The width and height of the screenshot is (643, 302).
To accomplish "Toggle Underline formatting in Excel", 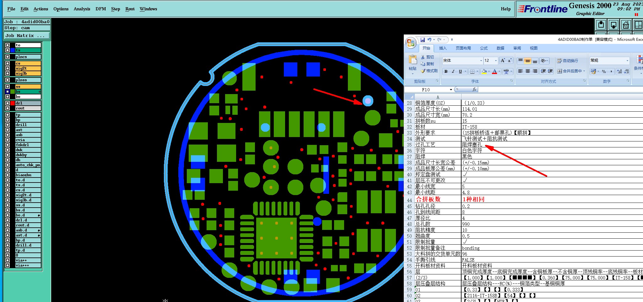I will click(x=460, y=72).
